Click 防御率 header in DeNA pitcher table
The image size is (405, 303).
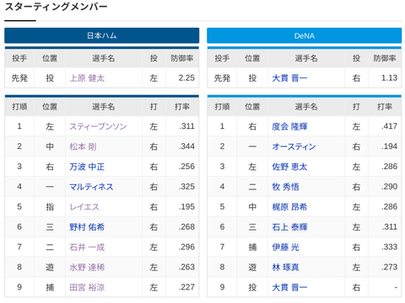pyautogui.click(x=385, y=58)
